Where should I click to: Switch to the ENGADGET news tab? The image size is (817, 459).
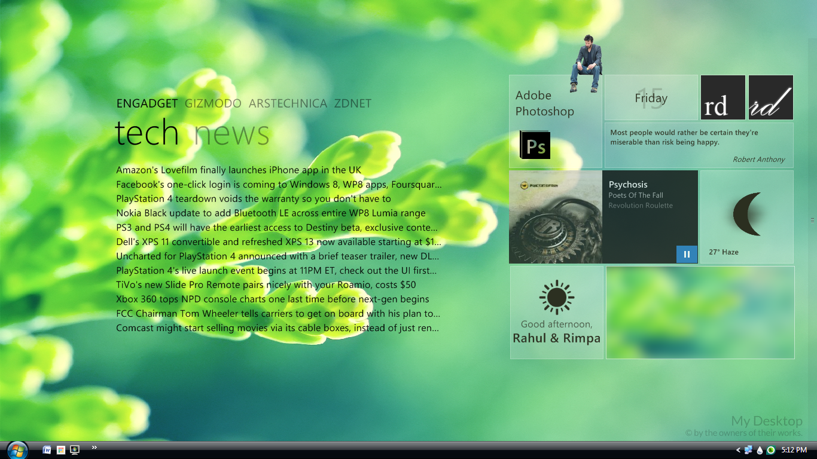[x=147, y=103]
